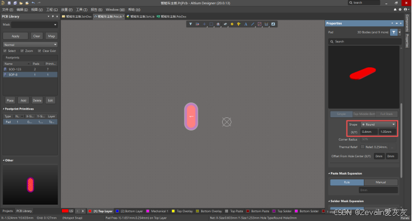Select the Simple pad stack mode
The height and width of the screenshot is (221, 412).
coord(341,114)
